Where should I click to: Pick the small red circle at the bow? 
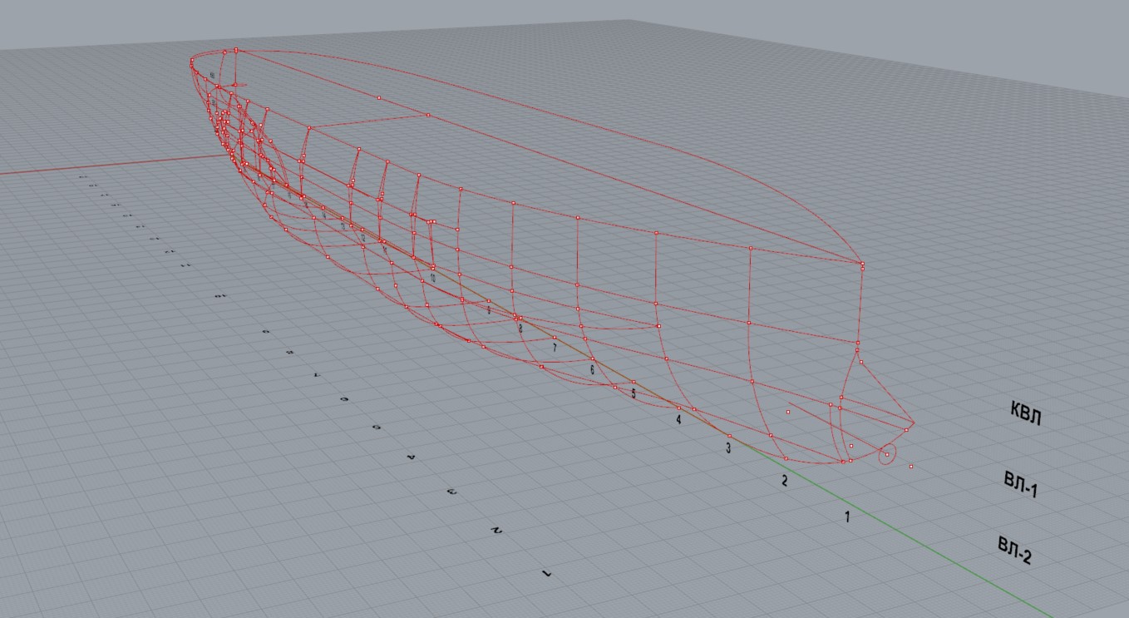tap(887, 455)
